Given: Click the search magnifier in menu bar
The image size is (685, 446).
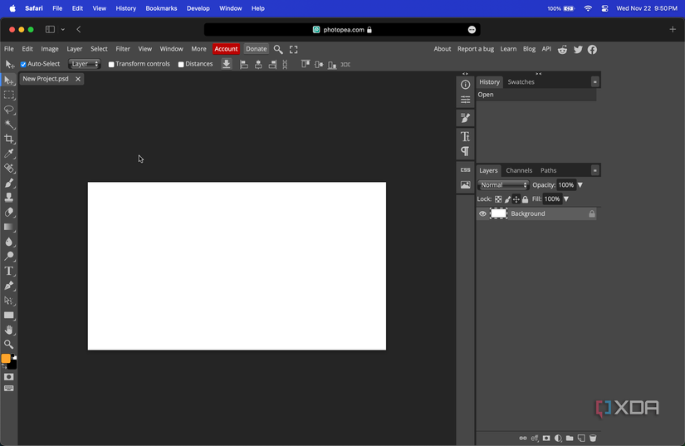Looking at the screenshot, I should tap(278, 49).
